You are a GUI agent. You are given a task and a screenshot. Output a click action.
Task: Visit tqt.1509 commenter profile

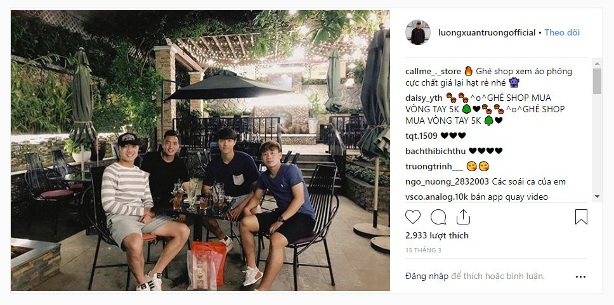421,136
